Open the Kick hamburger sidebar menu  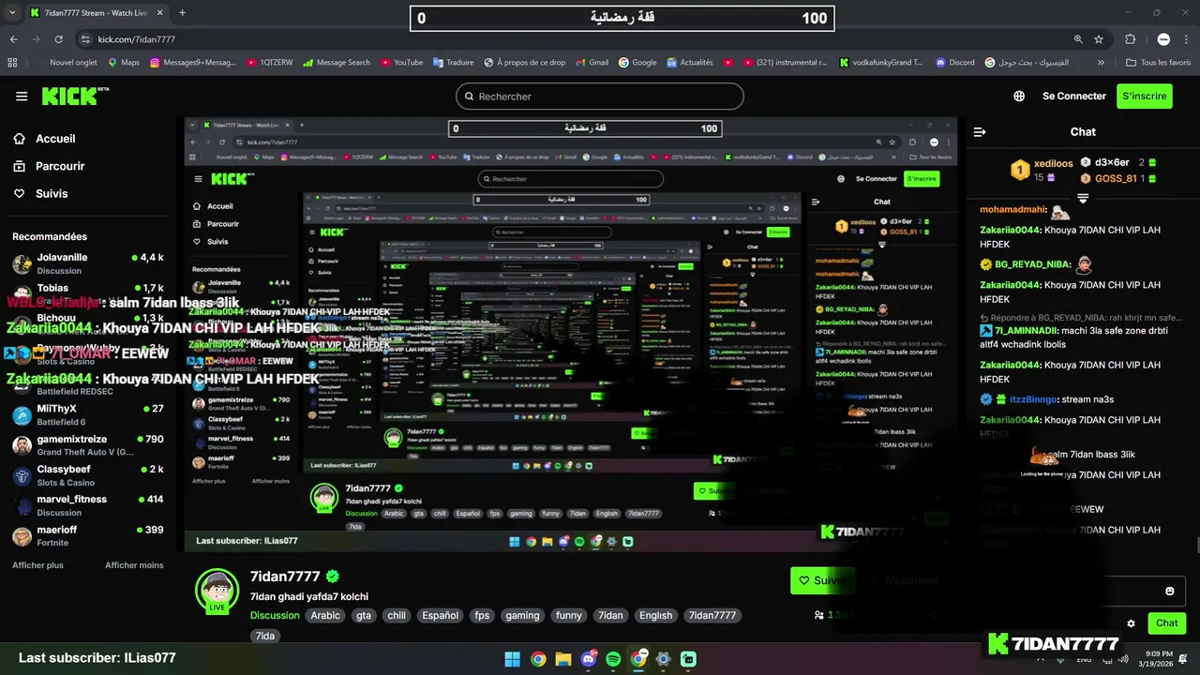(x=22, y=97)
